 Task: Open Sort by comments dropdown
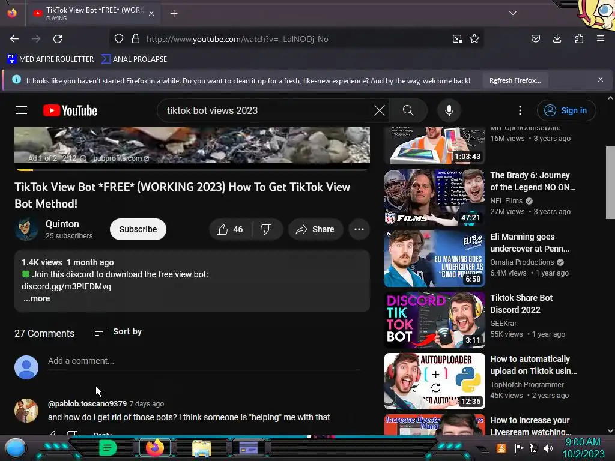pos(118,331)
